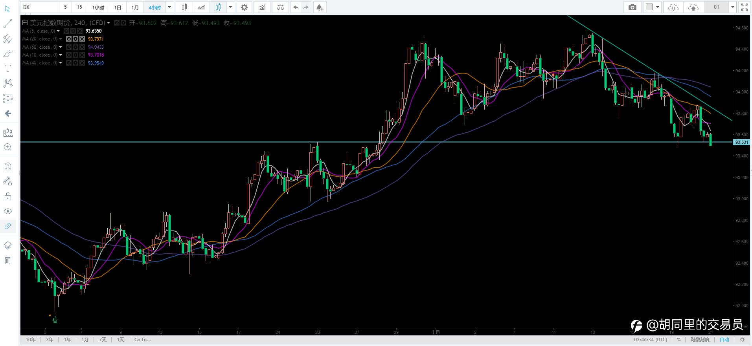Image resolution: width=752 pixels, height=346 pixels.
Task: Remove all drawings with trash icon
Action: [7, 260]
